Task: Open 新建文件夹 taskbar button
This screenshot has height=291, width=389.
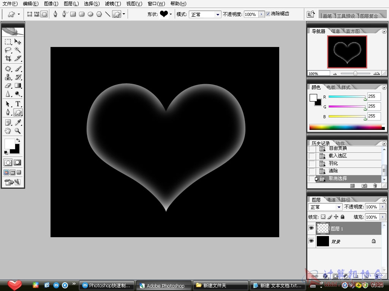Action: tap(220, 286)
